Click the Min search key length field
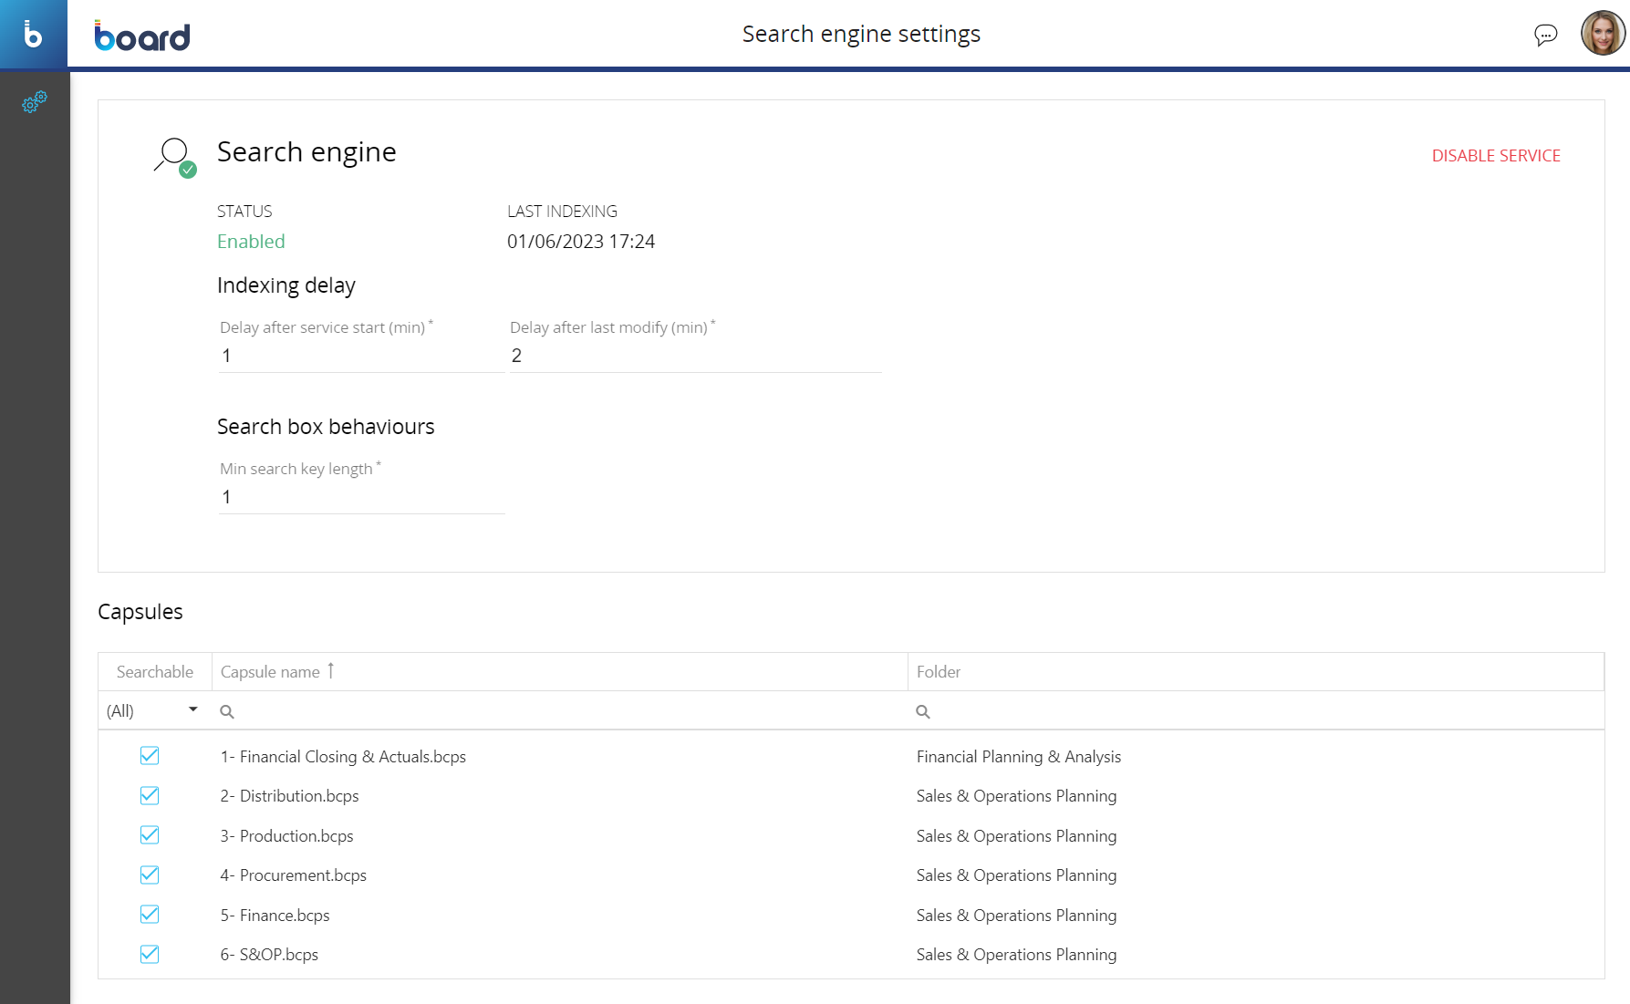Viewport: 1630px width, 1004px height. point(360,497)
